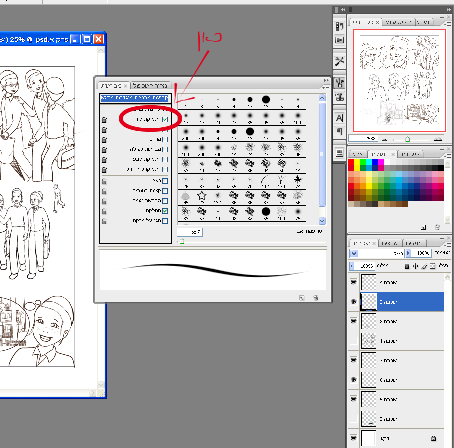The width and height of the screenshot is (454, 448).
Task: Uncheck the החלקה smoothing checkbox
Action: (165, 211)
